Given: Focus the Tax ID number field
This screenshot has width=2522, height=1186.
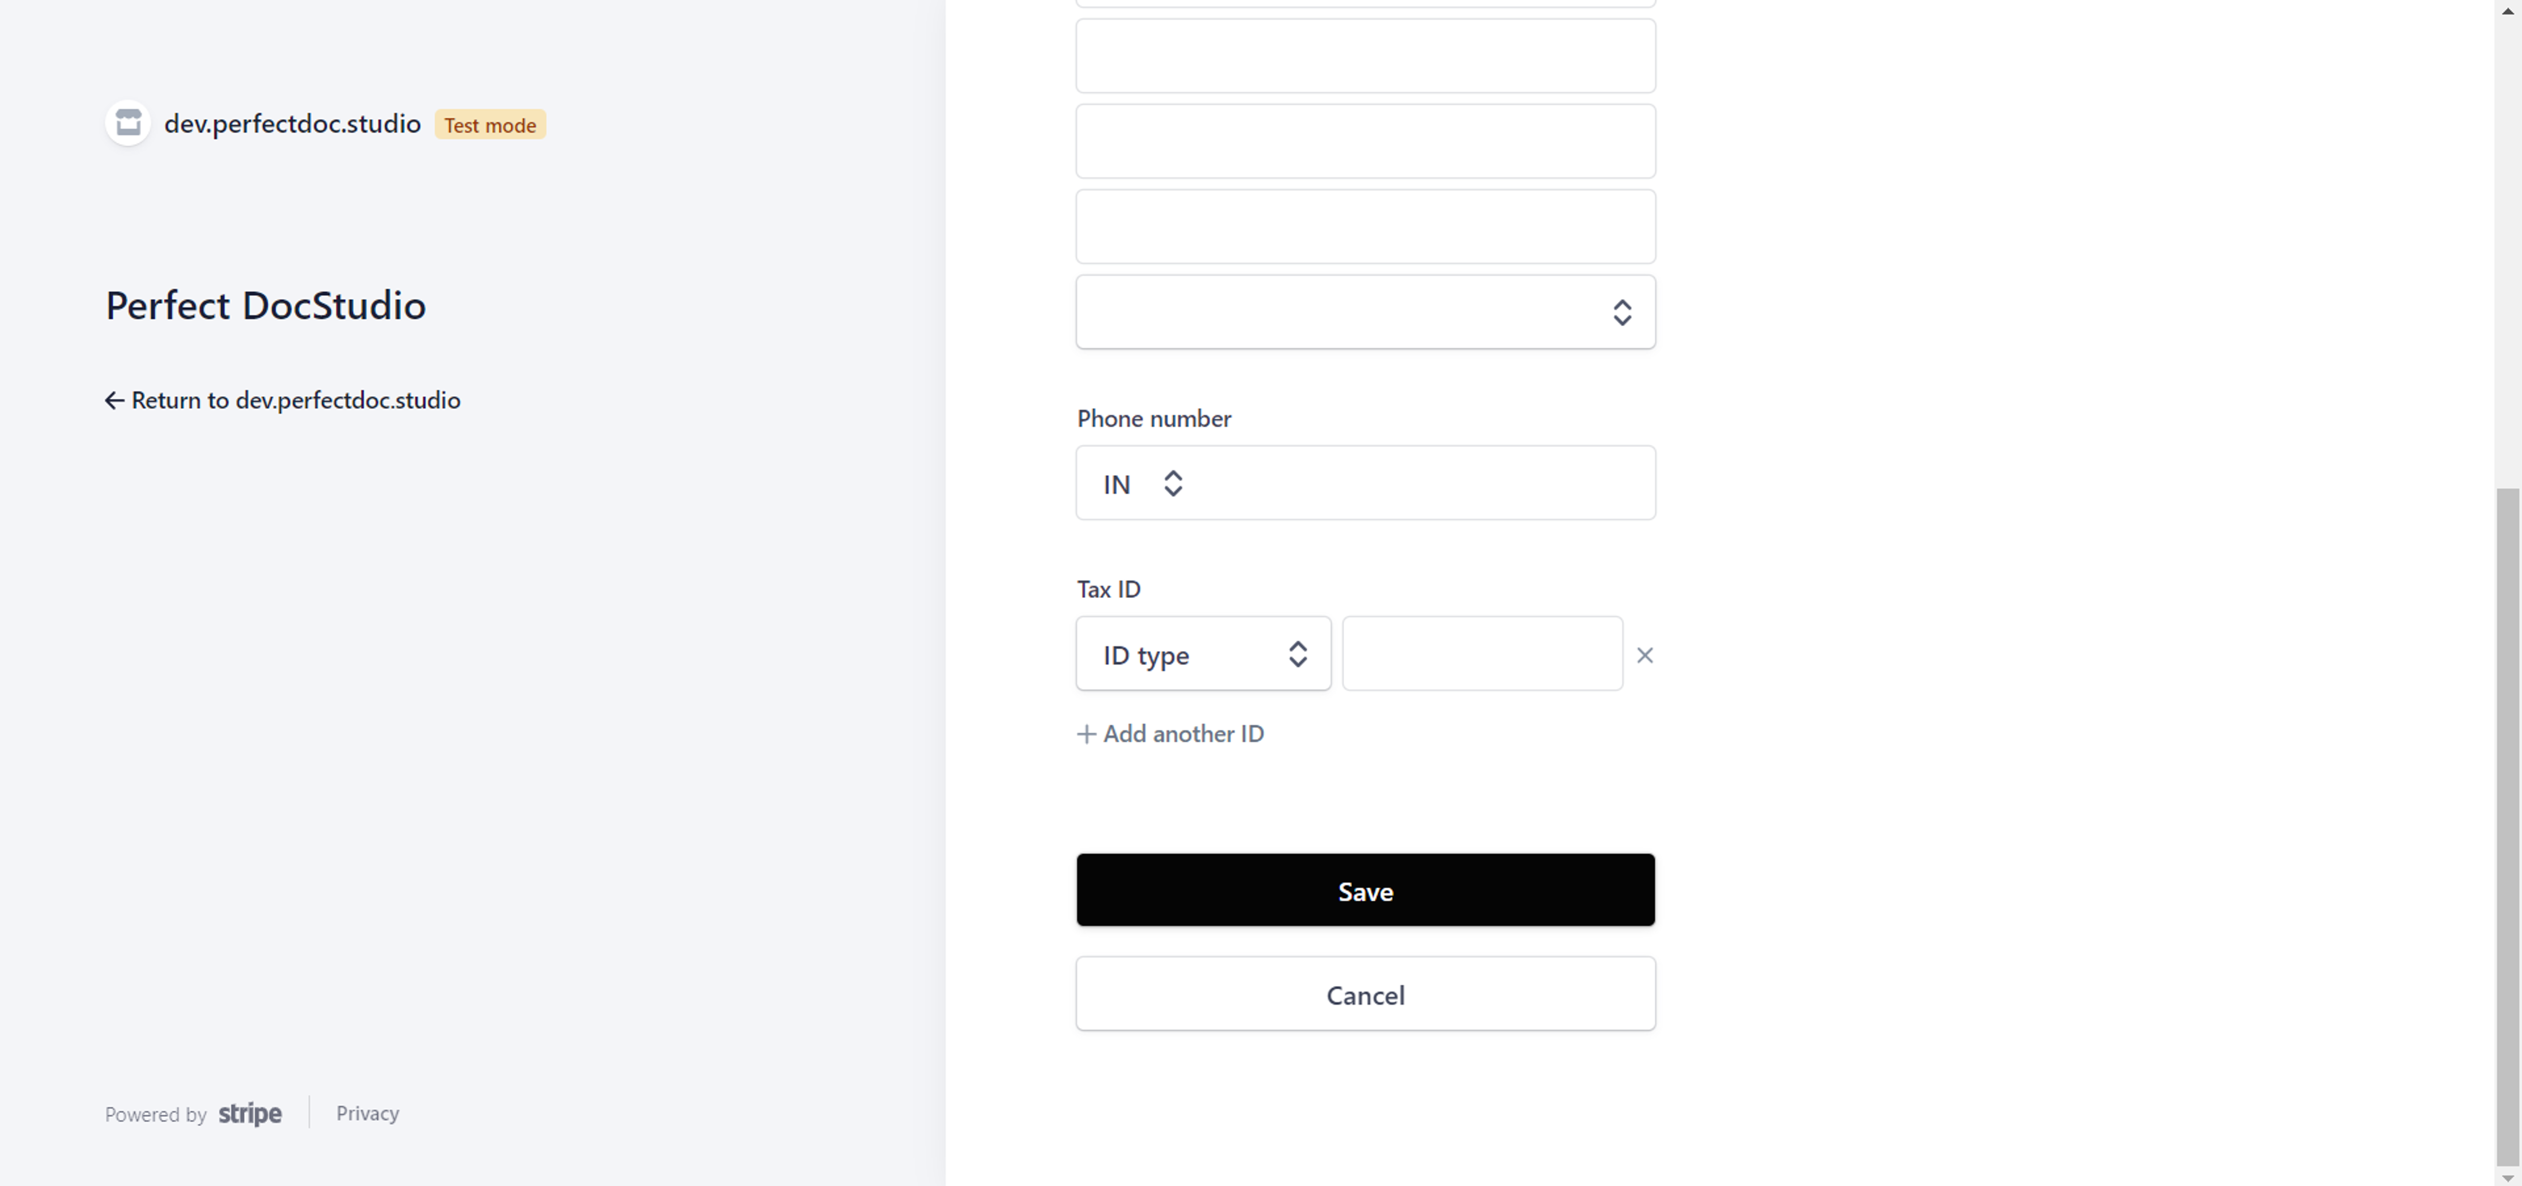Looking at the screenshot, I should (1481, 654).
